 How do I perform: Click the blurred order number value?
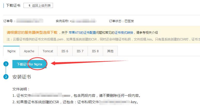pyautogui.click(x=30, y=21)
